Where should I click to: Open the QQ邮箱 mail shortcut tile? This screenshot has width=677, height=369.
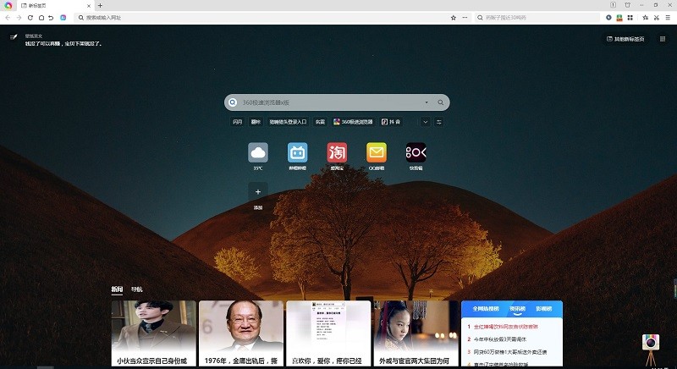tap(377, 152)
